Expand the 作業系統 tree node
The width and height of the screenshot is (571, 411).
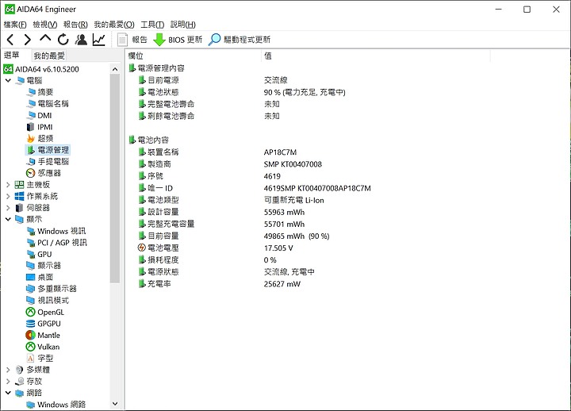click(8, 197)
